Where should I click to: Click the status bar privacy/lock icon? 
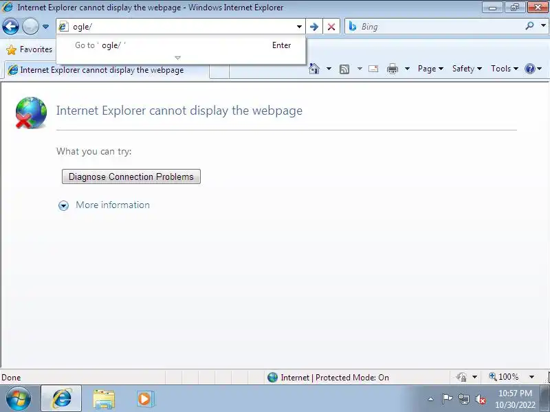coord(462,377)
